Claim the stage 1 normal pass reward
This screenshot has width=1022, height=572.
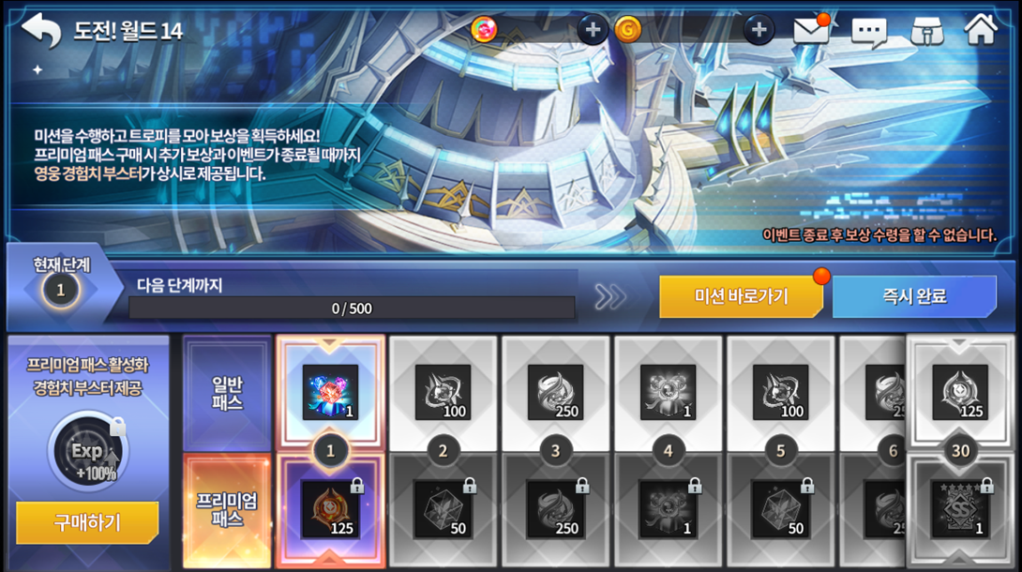pyautogui.click(x=330, y=392)
